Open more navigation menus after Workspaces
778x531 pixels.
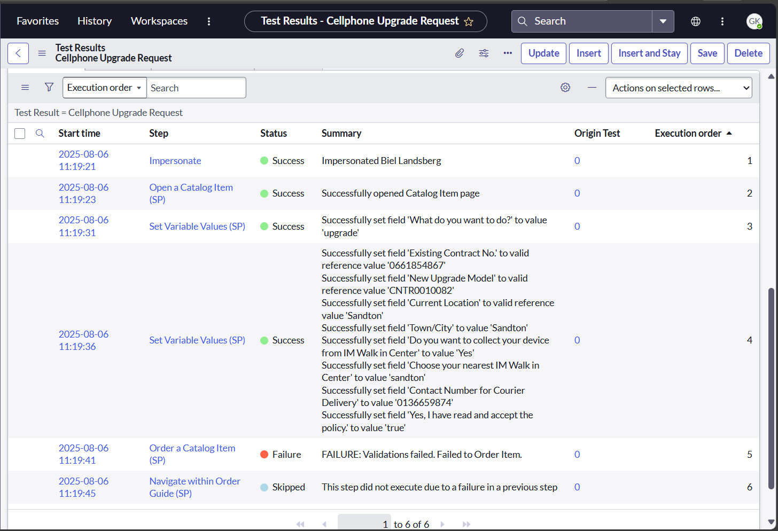coord(209,21)
